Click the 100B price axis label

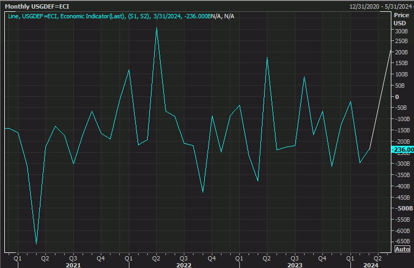coord(401,74)
